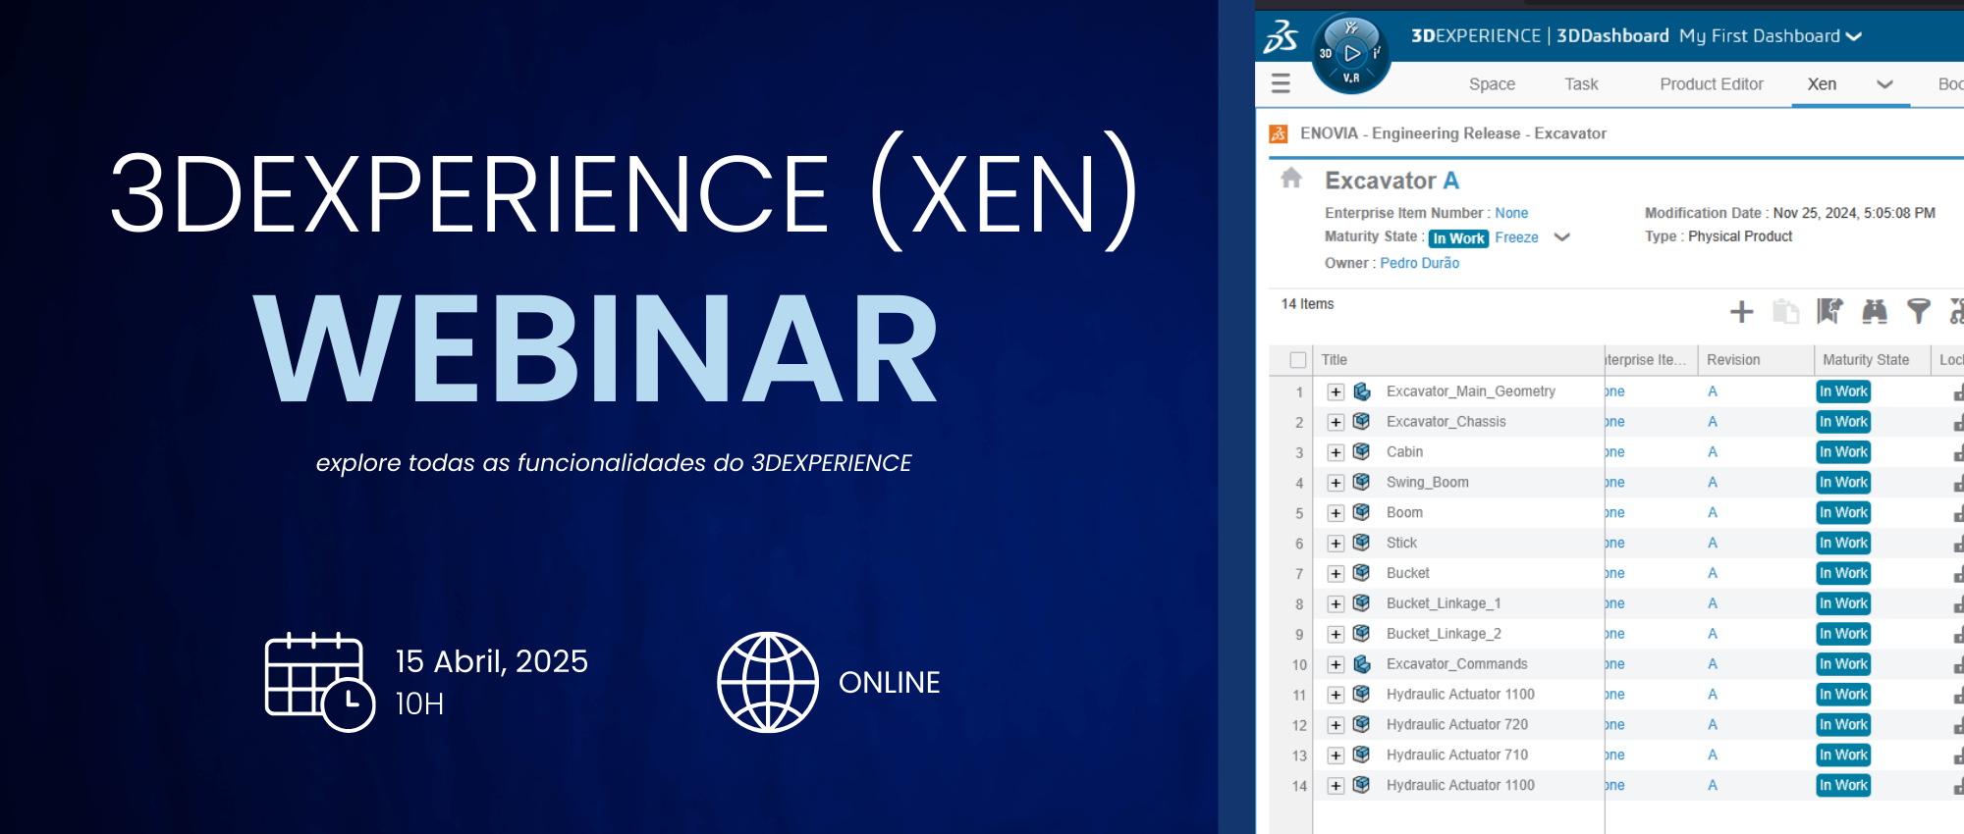Switch to the Space tab
The width and height of the screenshot is (1964, 834).
pos(1492,84)
